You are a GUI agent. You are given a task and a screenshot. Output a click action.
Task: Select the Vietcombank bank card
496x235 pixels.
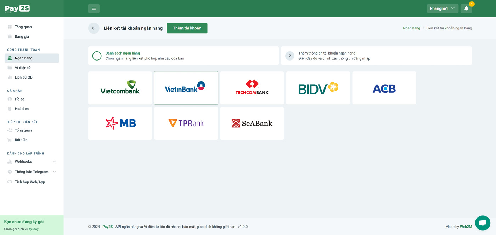tap(120, 88)
